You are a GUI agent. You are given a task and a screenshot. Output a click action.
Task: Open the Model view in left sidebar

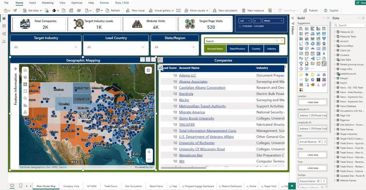click(4, 34)
